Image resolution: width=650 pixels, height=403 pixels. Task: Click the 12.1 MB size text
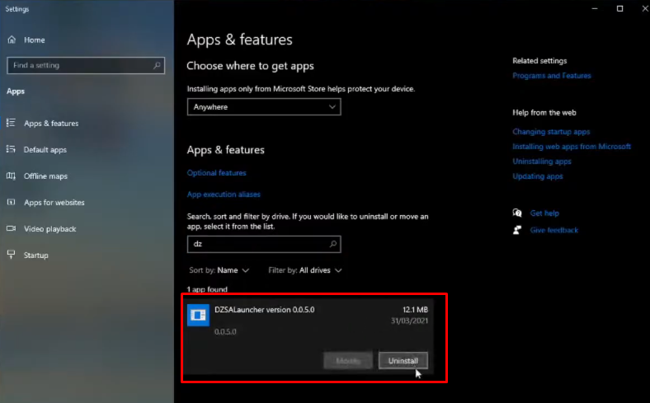click(416, 309)
